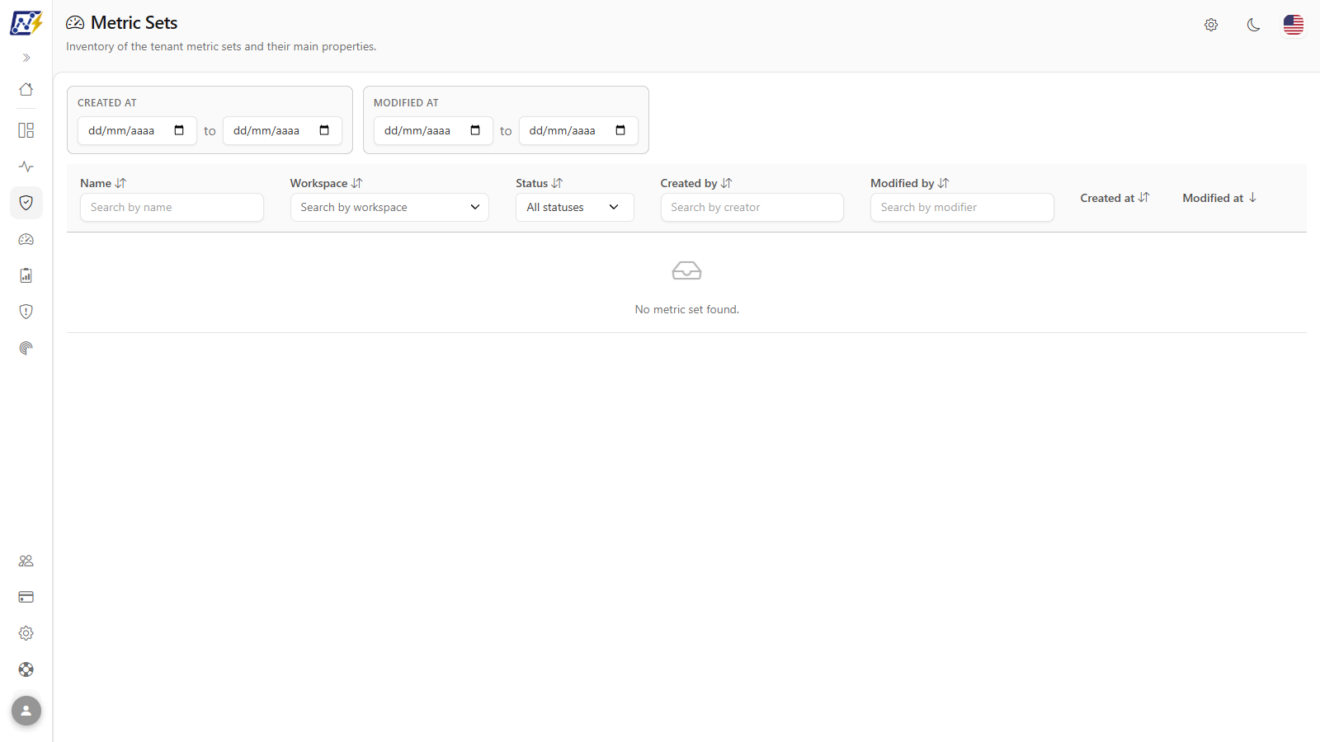Image resolution: width=1320 pixels, height=742 pixels.
Task: Open the users icon in sidebar
Action: coord(26,561)
